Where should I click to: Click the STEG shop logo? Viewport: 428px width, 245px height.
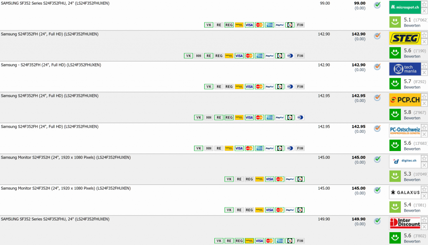404,38
